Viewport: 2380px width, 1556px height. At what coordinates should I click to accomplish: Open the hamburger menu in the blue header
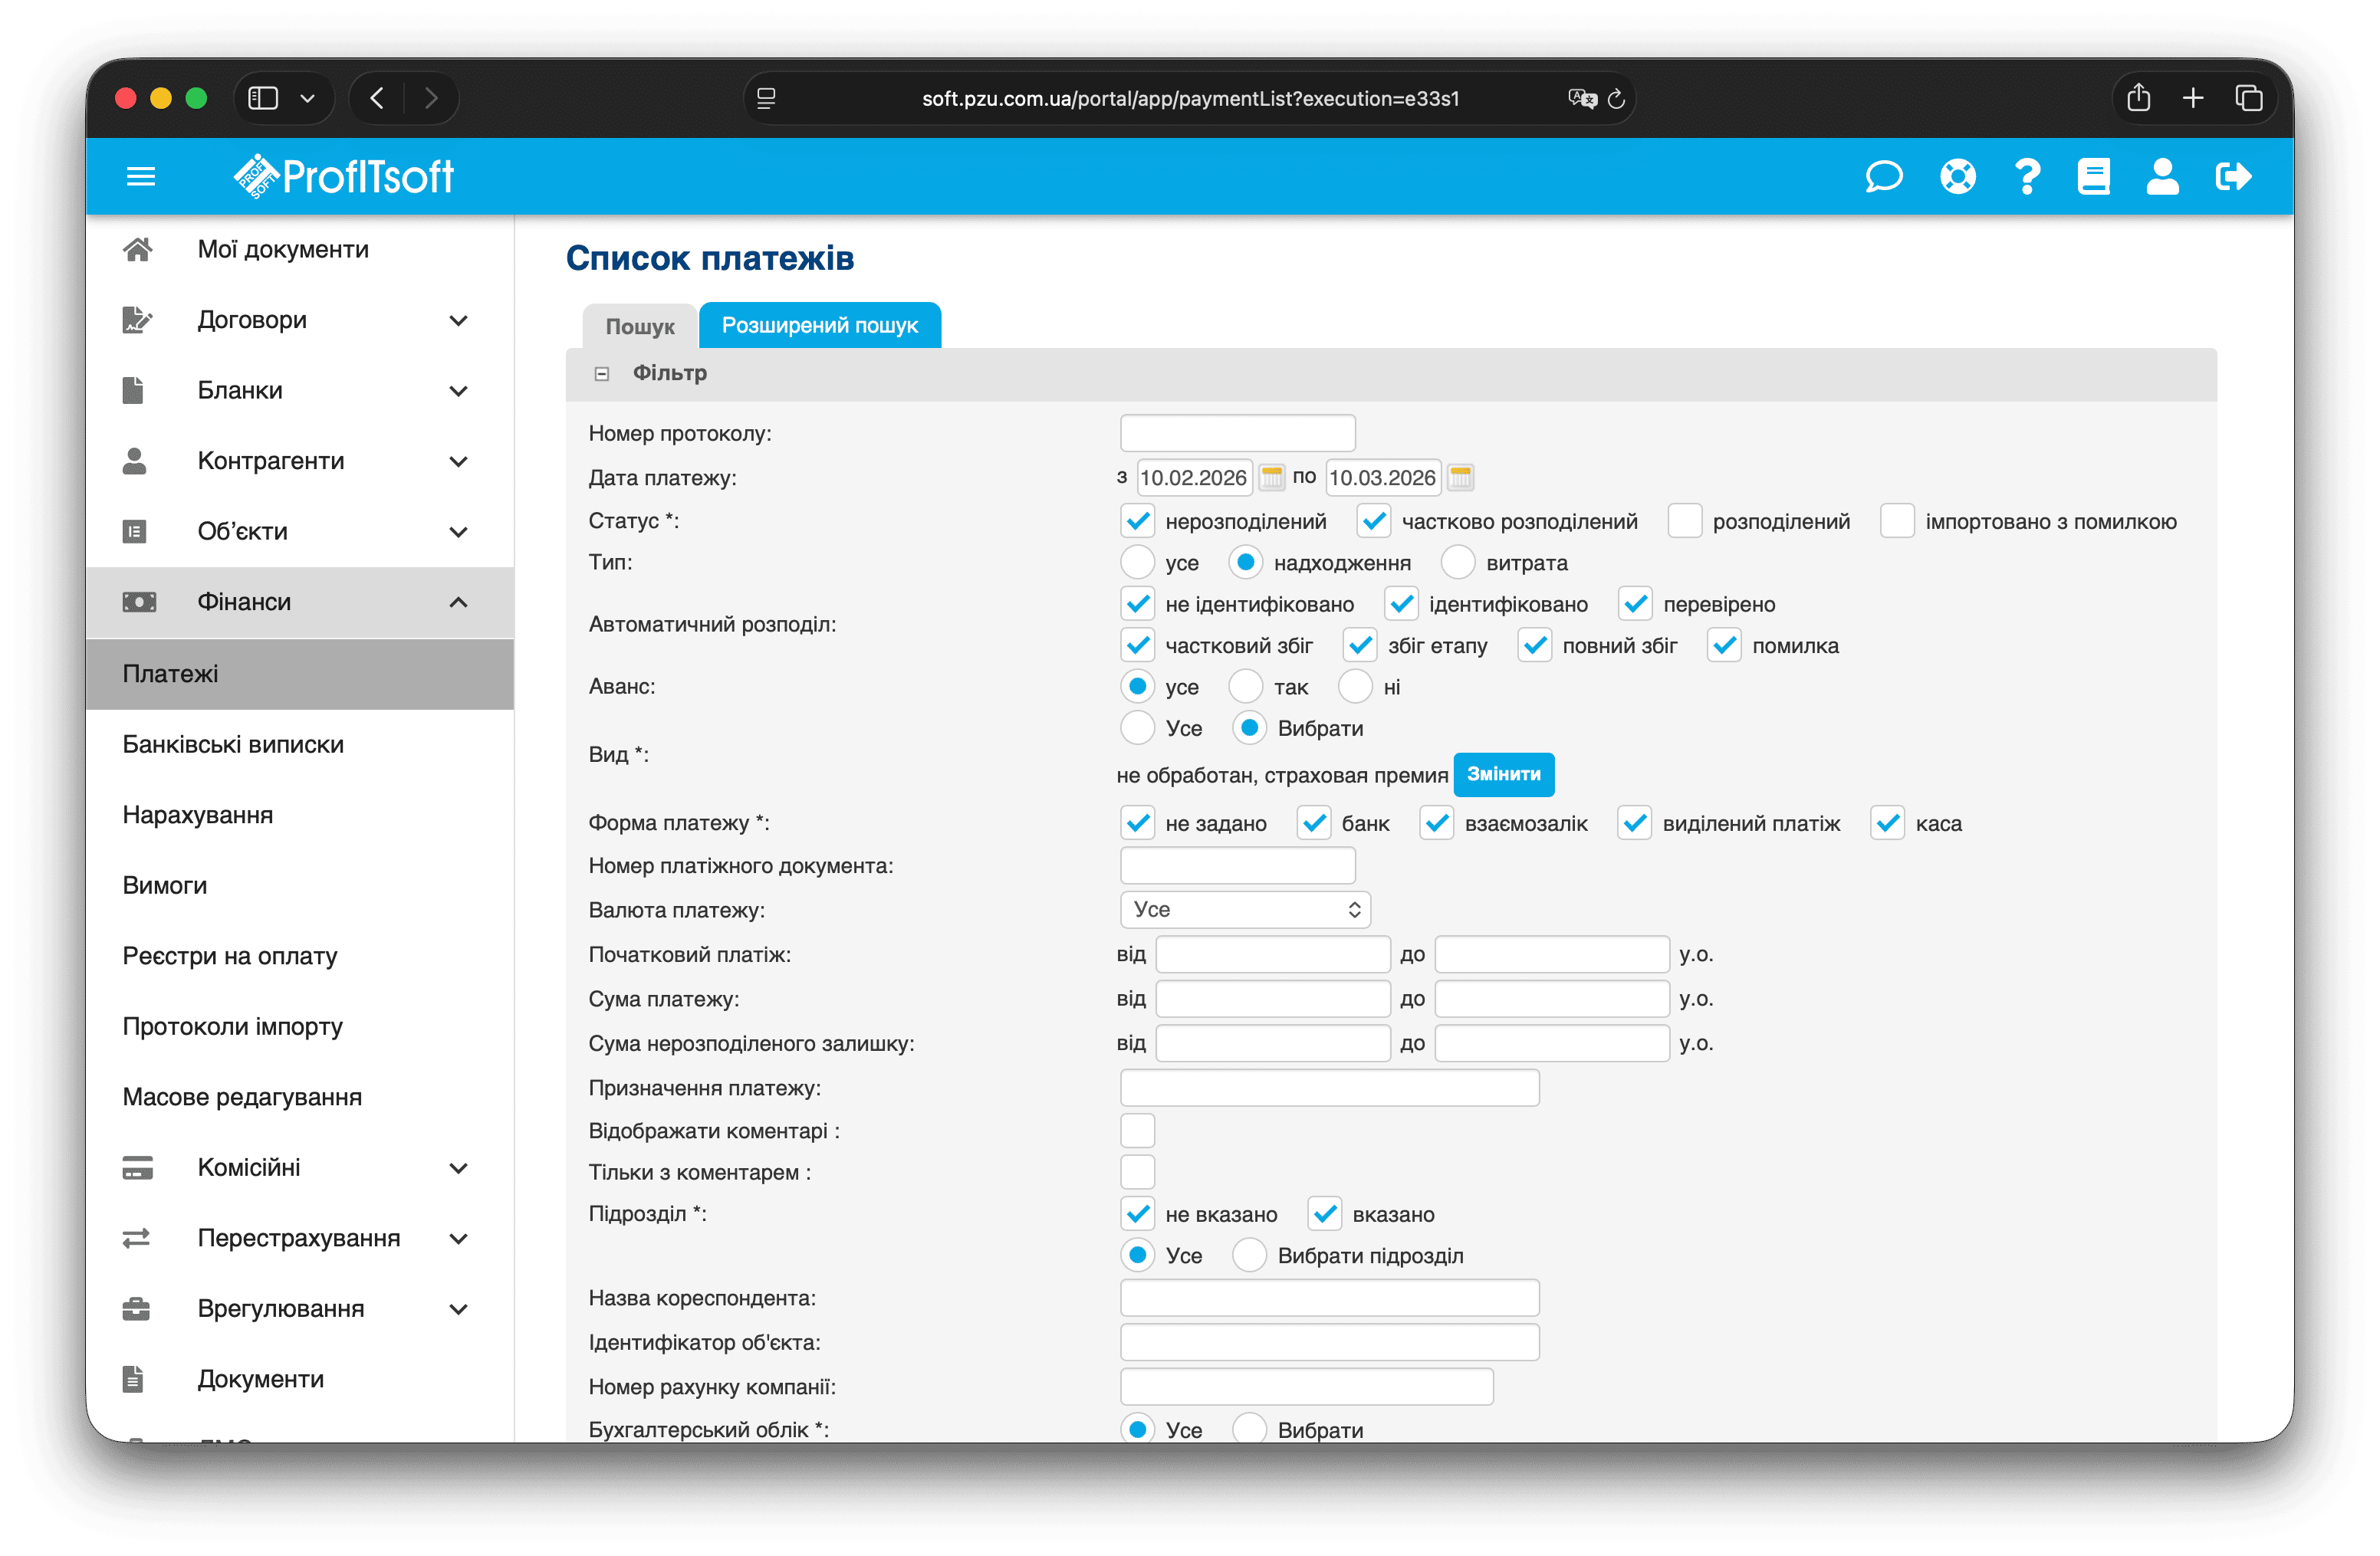(x=141, y=177)
